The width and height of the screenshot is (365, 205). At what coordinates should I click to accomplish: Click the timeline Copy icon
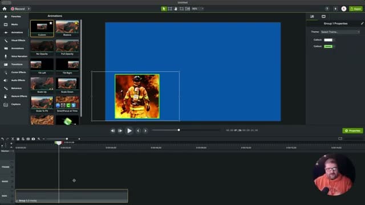click(18, 139)
